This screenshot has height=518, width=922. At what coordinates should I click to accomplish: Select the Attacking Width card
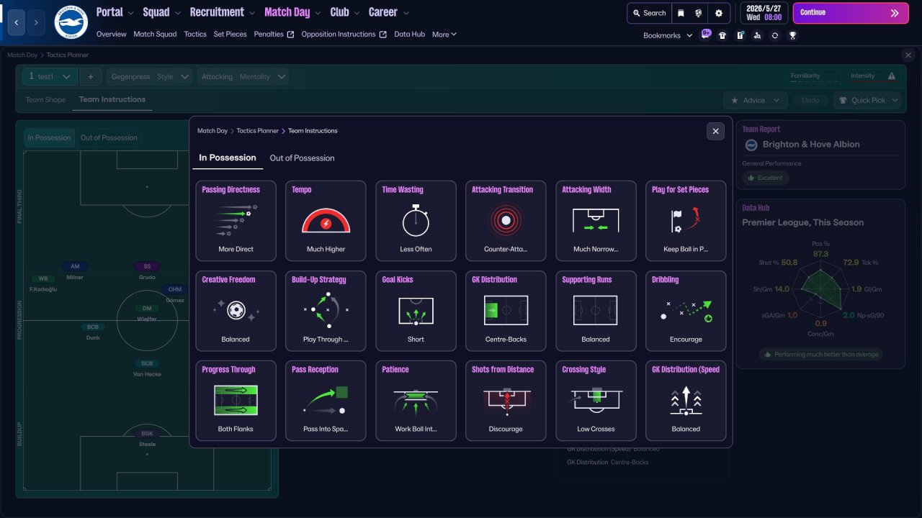pos(596,221)
